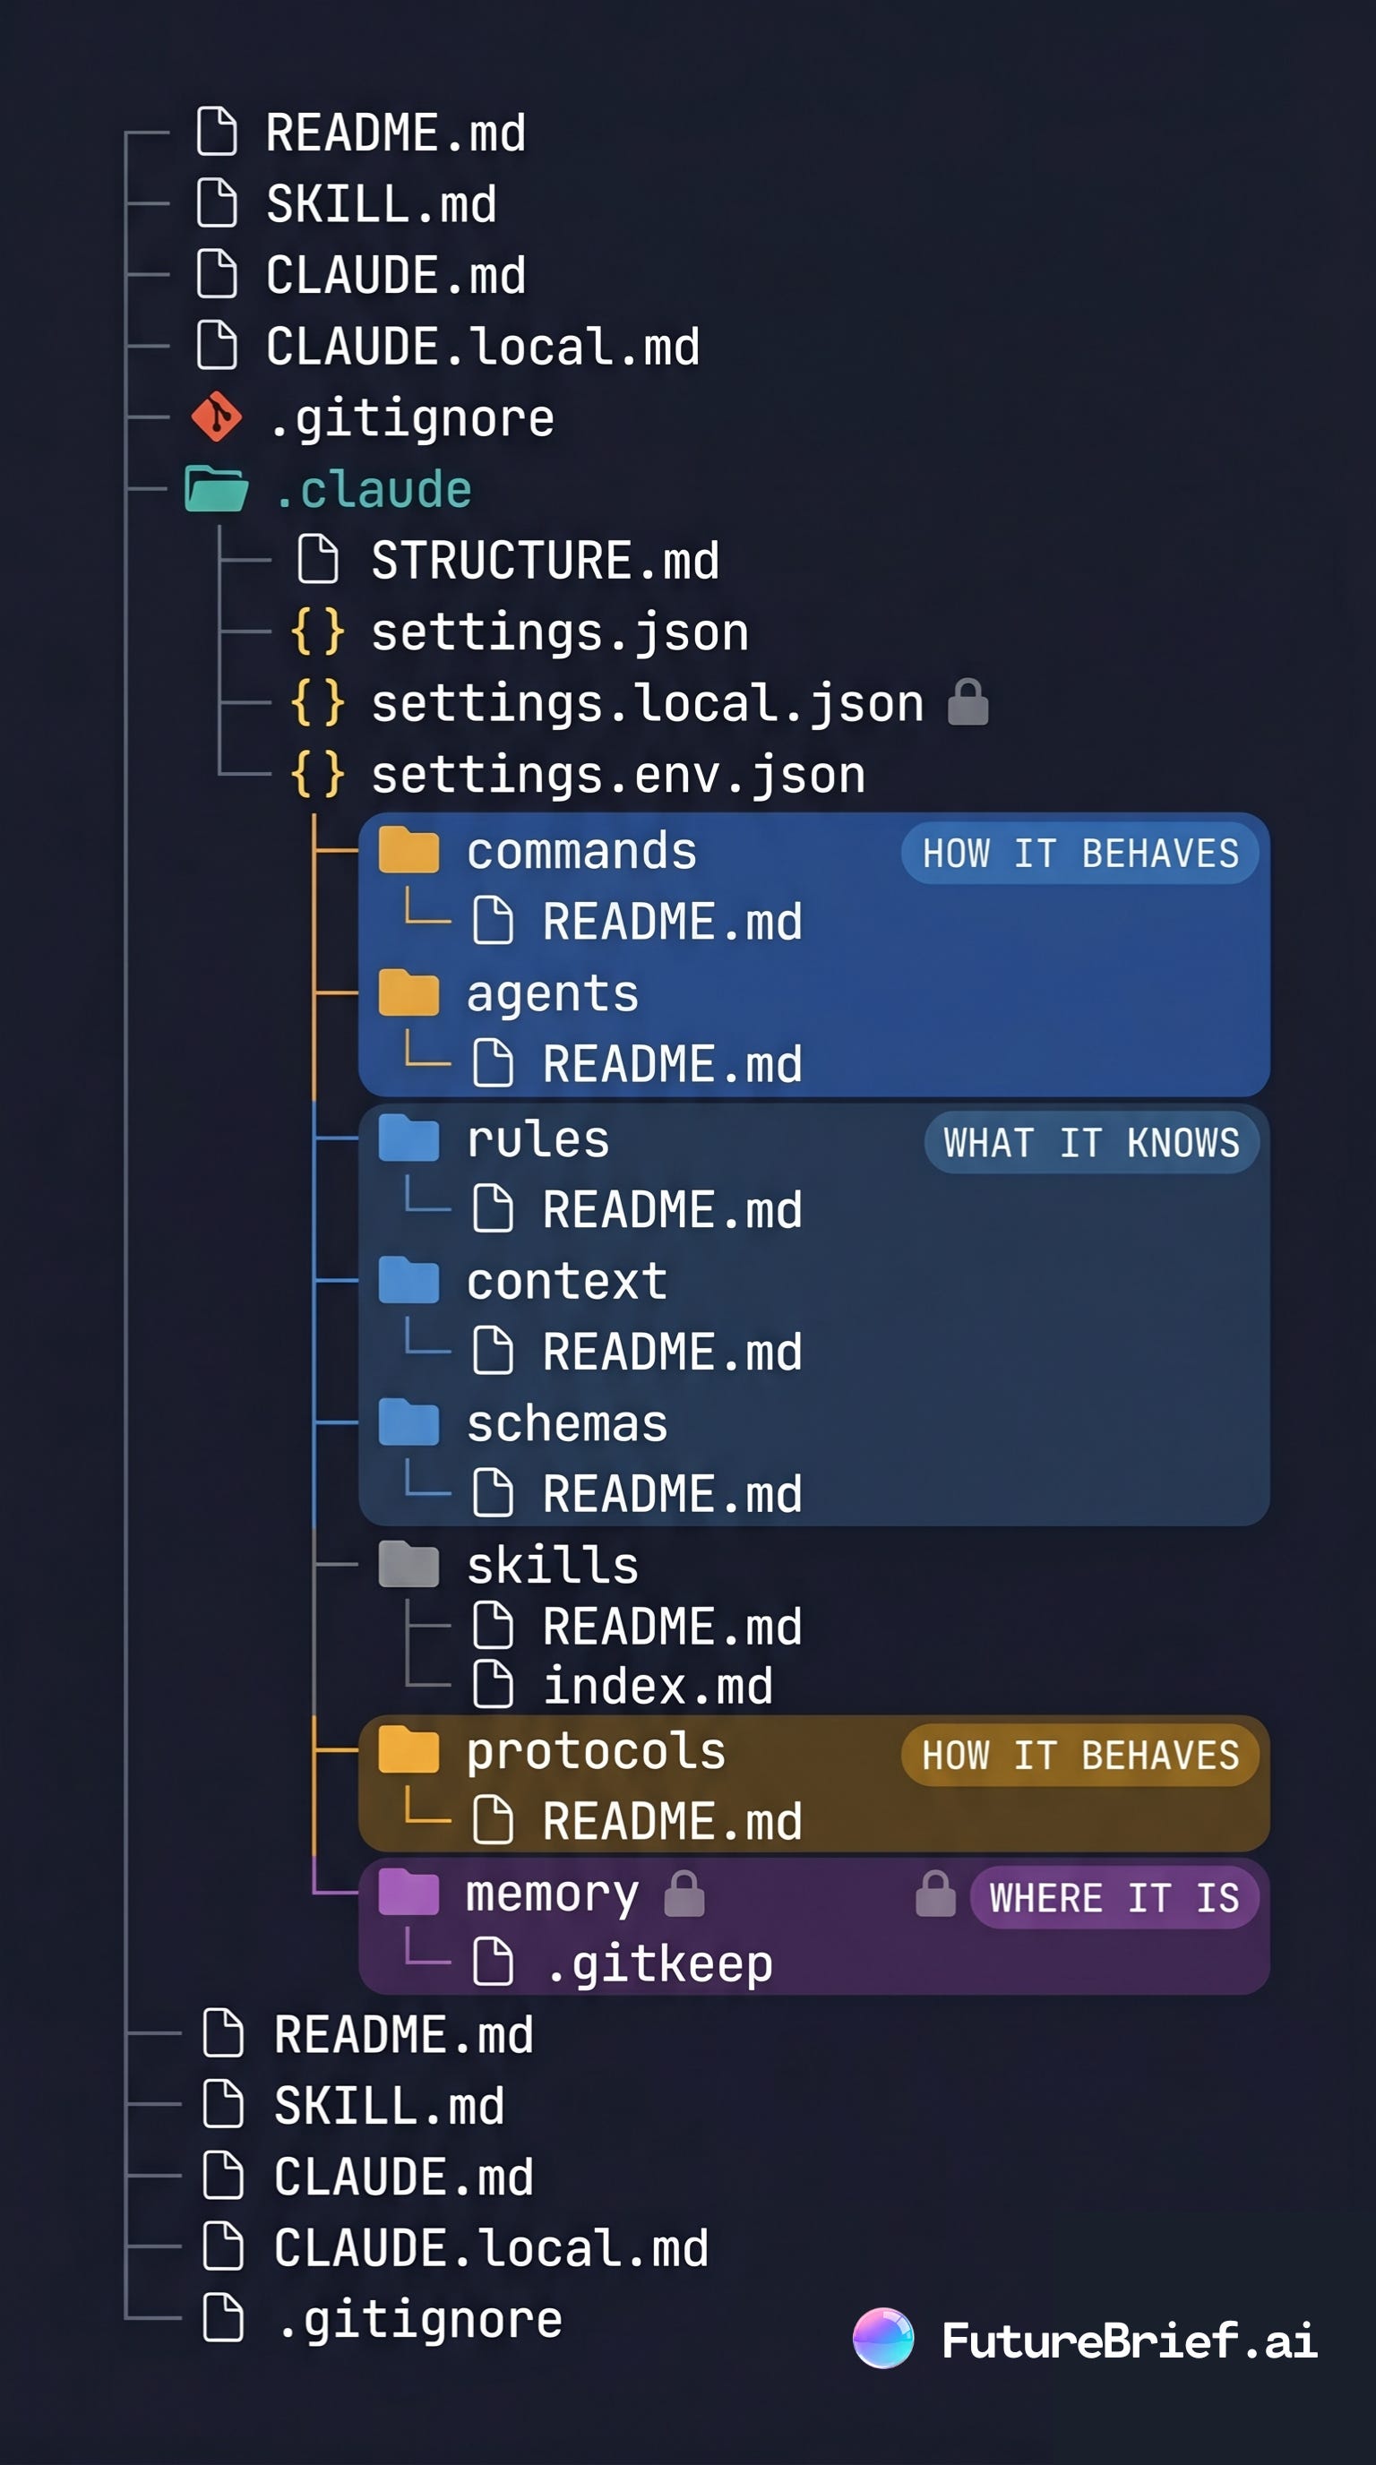
Task: Click the file icon beside index.md
Action: pyautogui.click(x=494, y=1684)
